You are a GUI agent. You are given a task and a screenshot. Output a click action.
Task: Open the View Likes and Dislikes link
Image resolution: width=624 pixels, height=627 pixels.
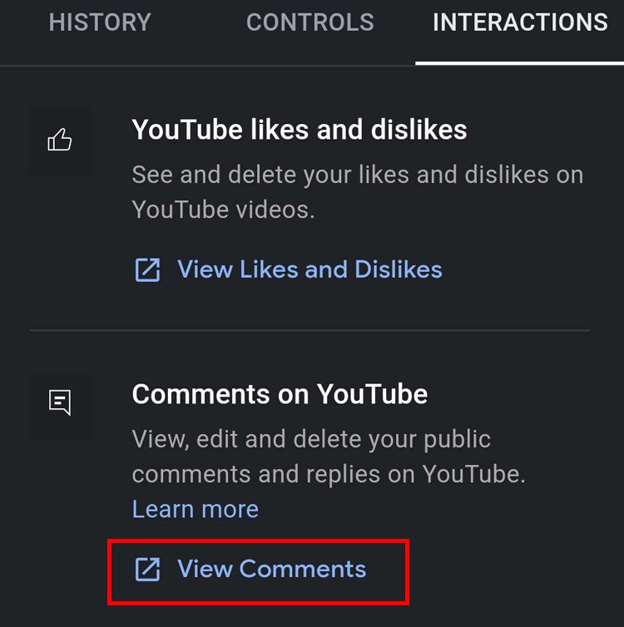click(x=310, y=269)
